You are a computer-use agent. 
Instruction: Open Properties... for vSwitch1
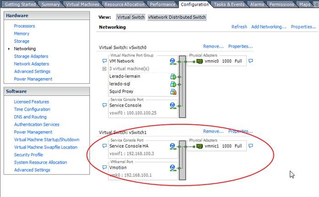pyautogui.click(x=240, y=131)
